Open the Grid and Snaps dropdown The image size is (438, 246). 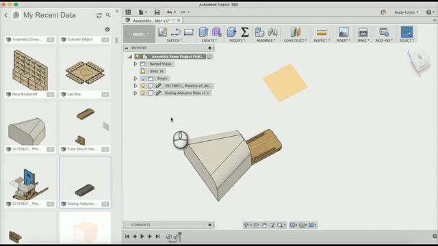[x=302, y=225]
